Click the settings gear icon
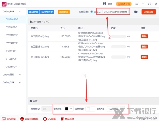This screenshot has height=121, width=159. (31, 101)
